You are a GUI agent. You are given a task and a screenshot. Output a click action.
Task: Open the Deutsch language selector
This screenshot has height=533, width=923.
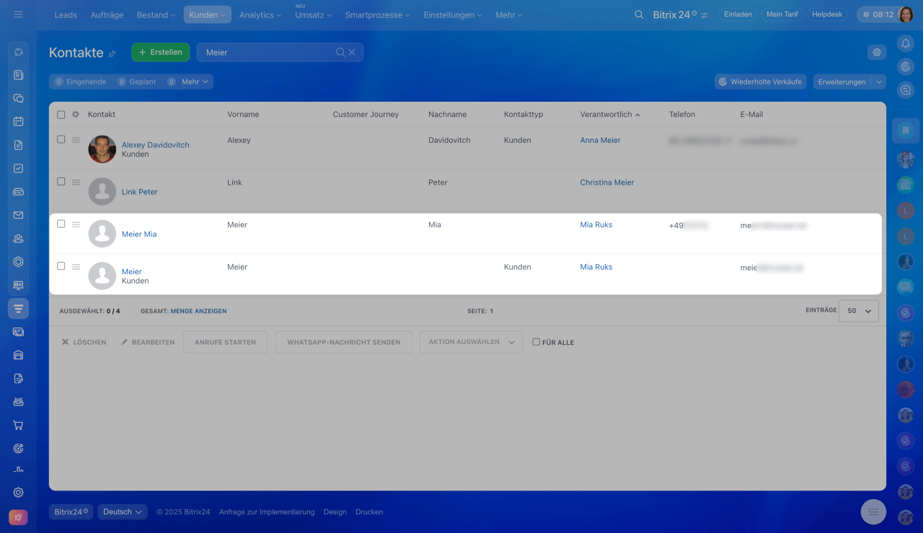tap(123, 512)
